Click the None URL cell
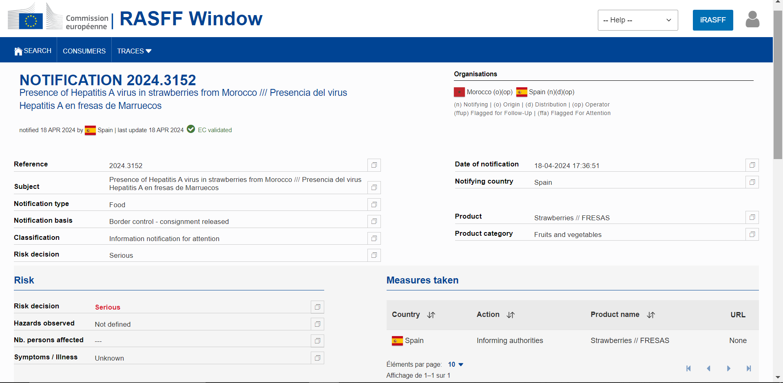This screenshot has width=783, height=383. tap(738, 341)
